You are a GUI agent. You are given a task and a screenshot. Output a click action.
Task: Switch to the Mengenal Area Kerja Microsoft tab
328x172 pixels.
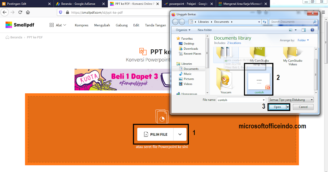242,4
